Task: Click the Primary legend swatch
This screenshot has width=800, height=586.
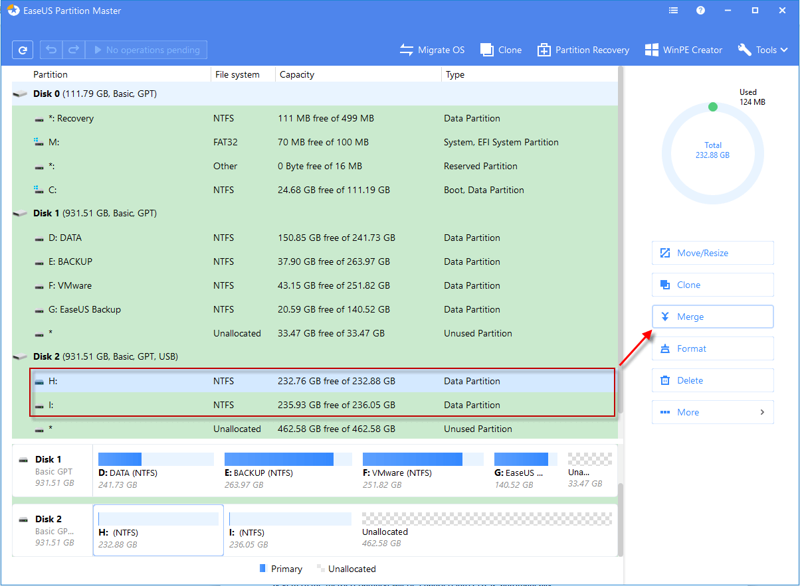Action: (262, 569)
